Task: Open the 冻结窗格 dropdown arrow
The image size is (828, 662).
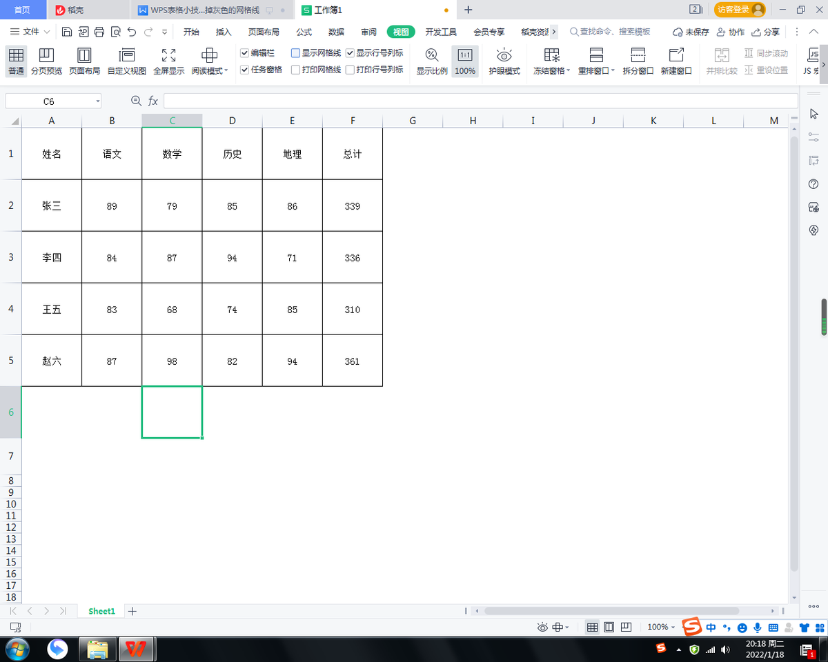Action: pyautogui.click(x=568, y=71)
